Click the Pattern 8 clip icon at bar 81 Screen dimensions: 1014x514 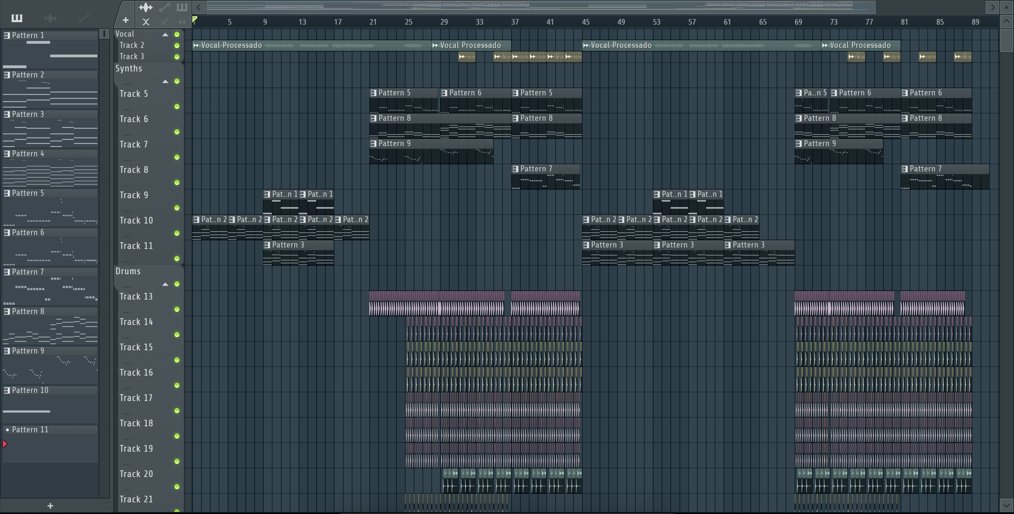tap(905, 118)
